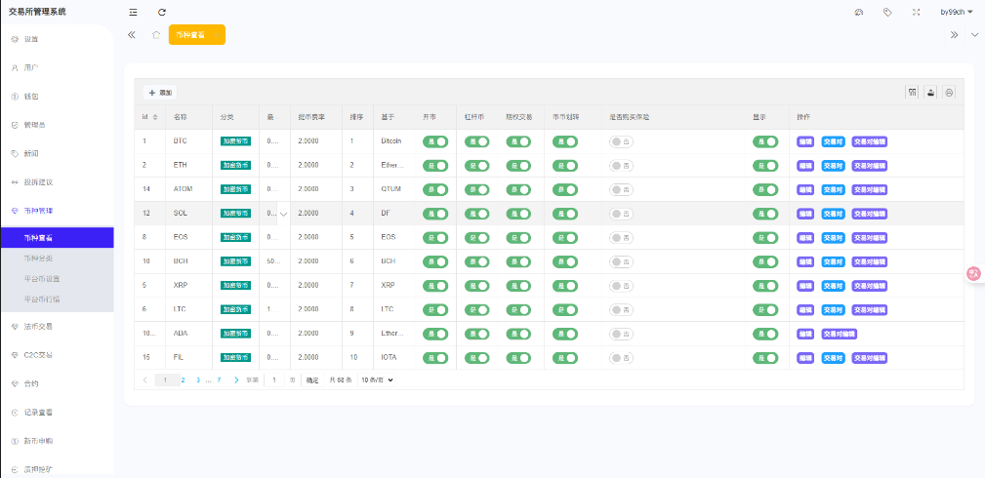
Task: Click 交易对 button in ETH row
Action: click(833, 166)
